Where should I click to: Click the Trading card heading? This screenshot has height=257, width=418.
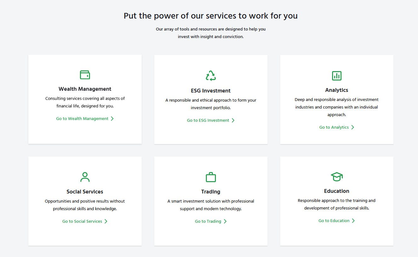click(211, 192)
